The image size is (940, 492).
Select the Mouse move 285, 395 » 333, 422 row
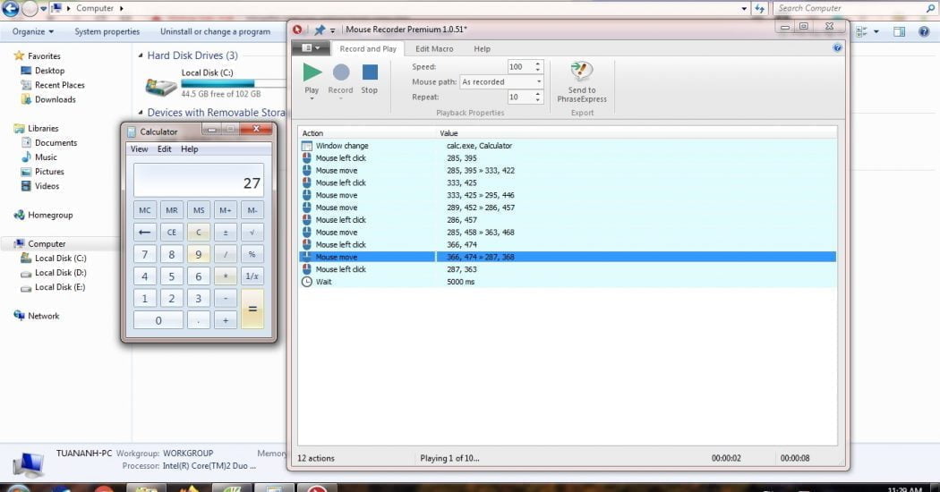pyautogui.click(x=567, y=170)
